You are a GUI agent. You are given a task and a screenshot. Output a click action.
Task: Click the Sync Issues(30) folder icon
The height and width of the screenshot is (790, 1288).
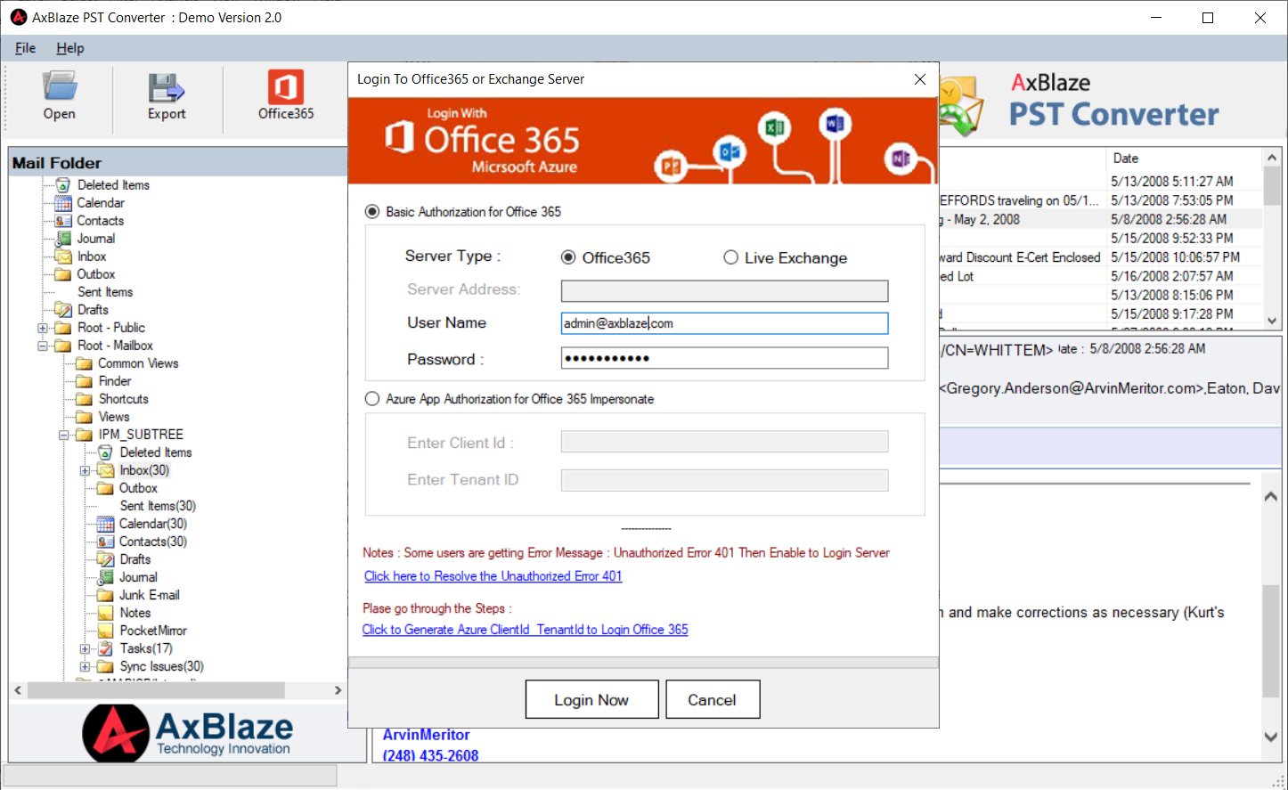(106, 666)
